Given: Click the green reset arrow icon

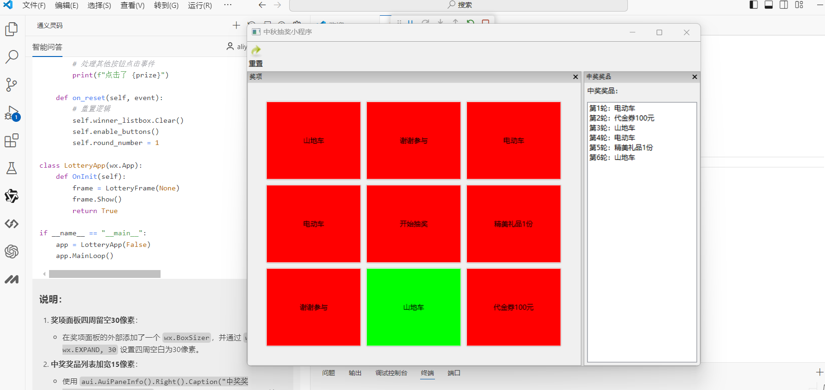Looking at the screenshot, I should coord(256,50).
